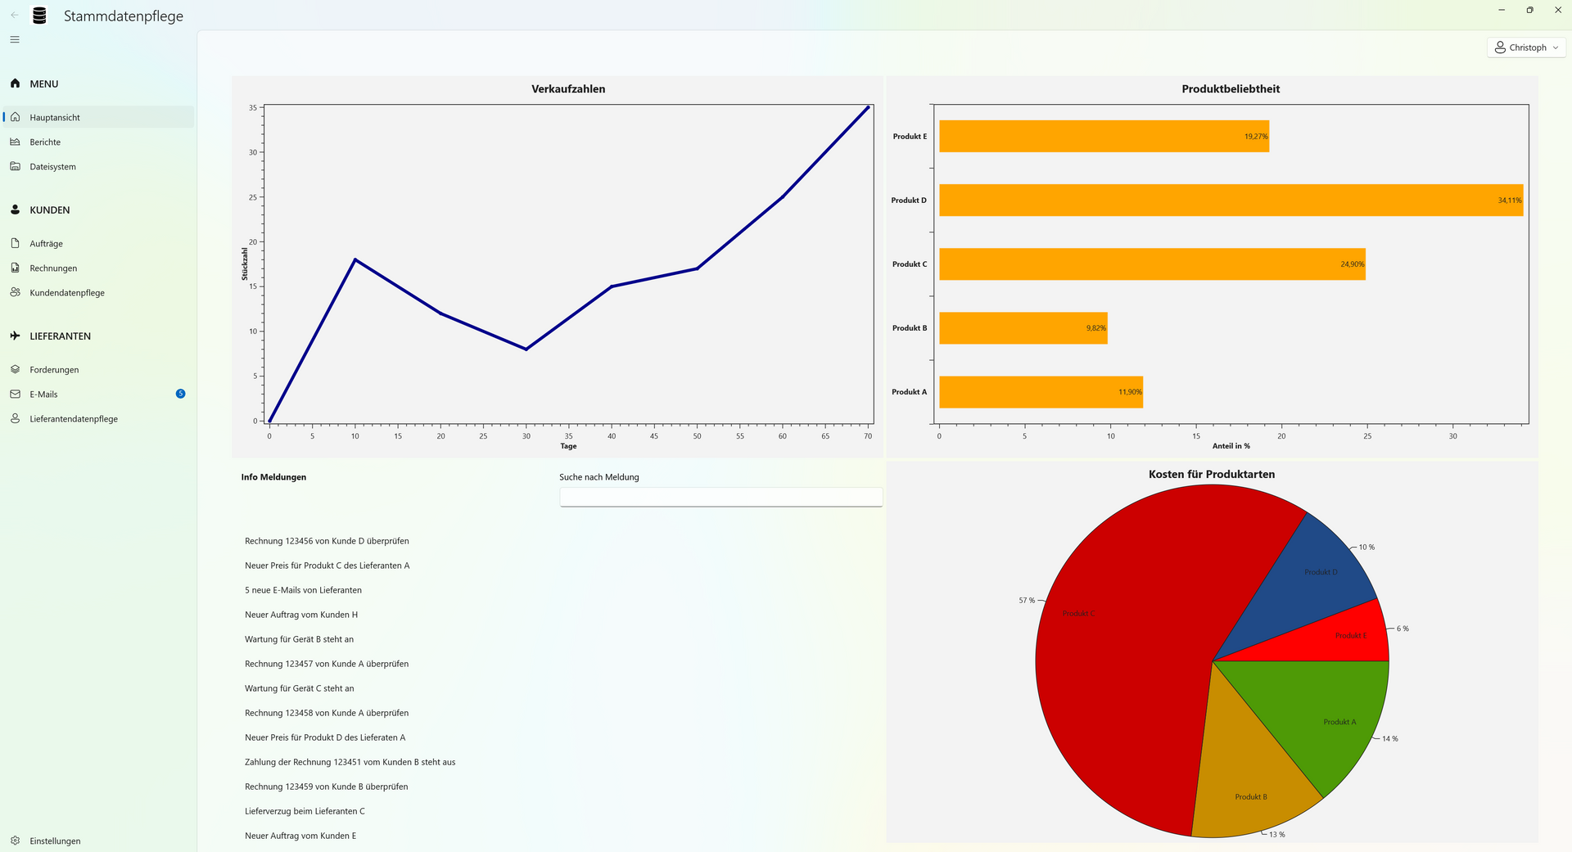Screen dimensions: 1572x852
Task: Open Berichte via its chart icon
Action: coord(15,142)
